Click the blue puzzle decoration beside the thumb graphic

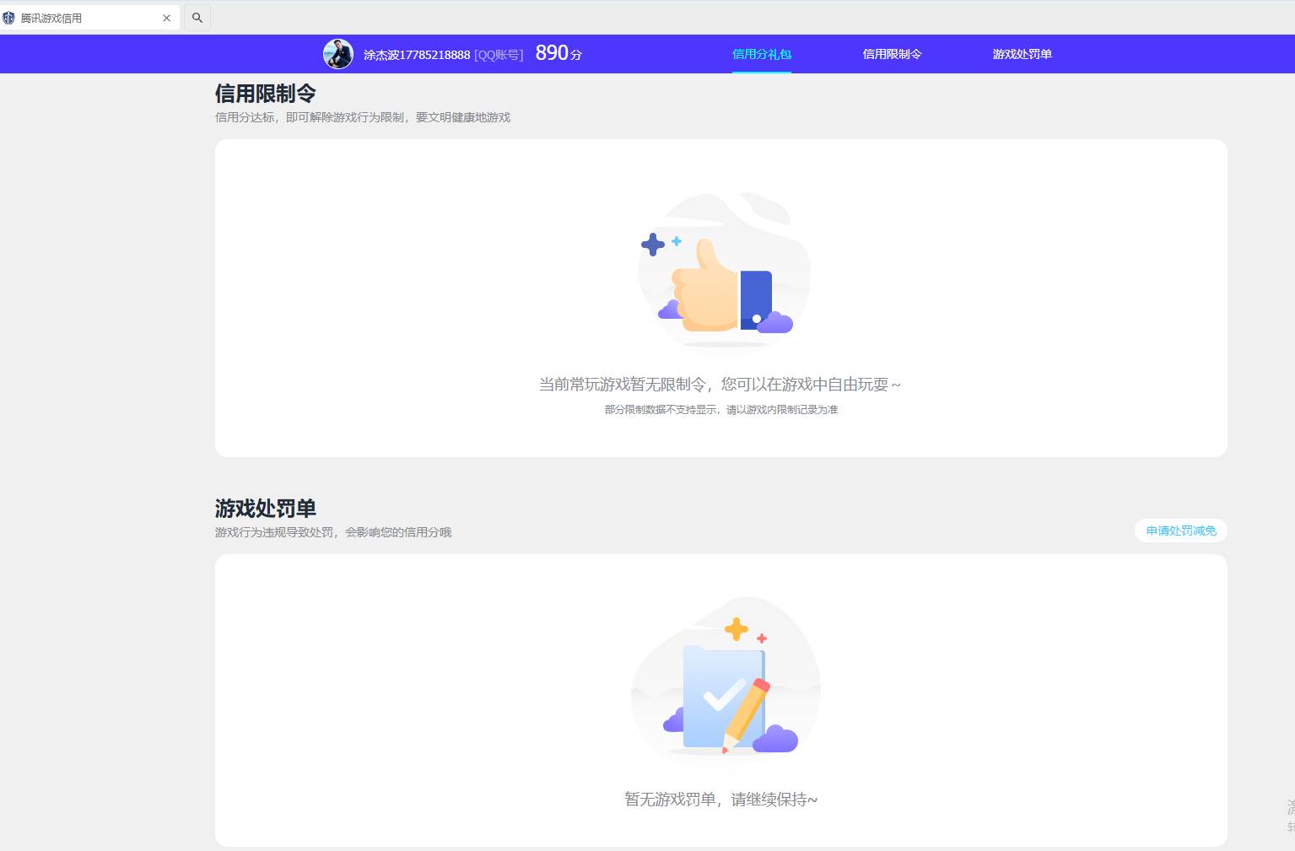coord(653,245)
